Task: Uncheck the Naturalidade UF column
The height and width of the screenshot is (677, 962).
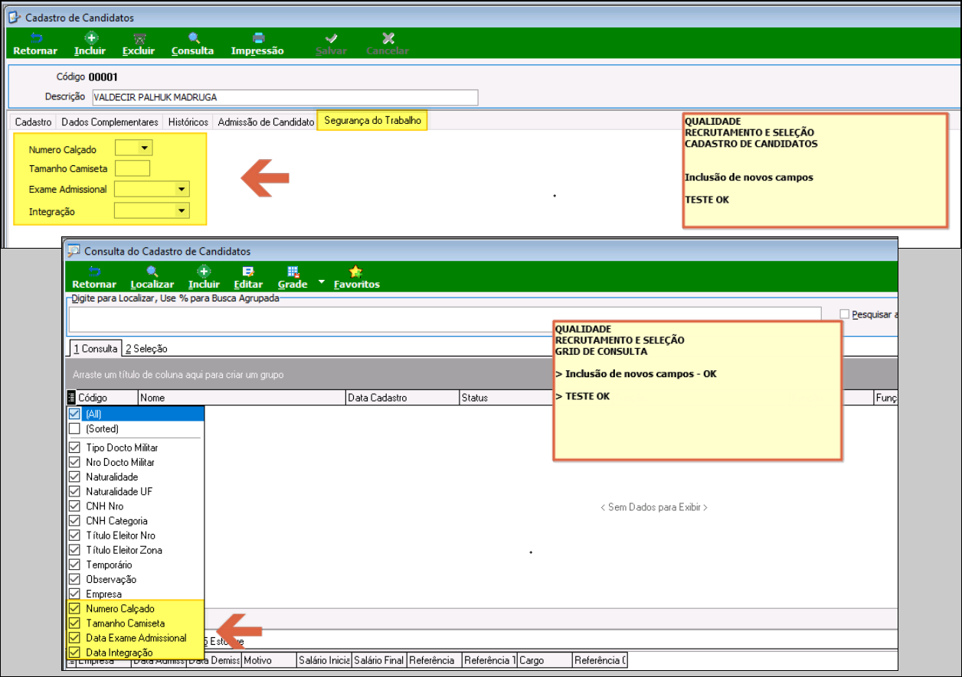Action: [x=74, y=491]
